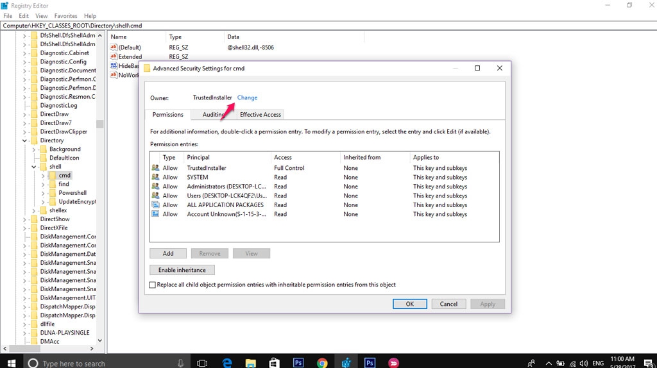Open the Favorites menu
657x368 pixels.
pyautogui.click(x=65, y=15)
